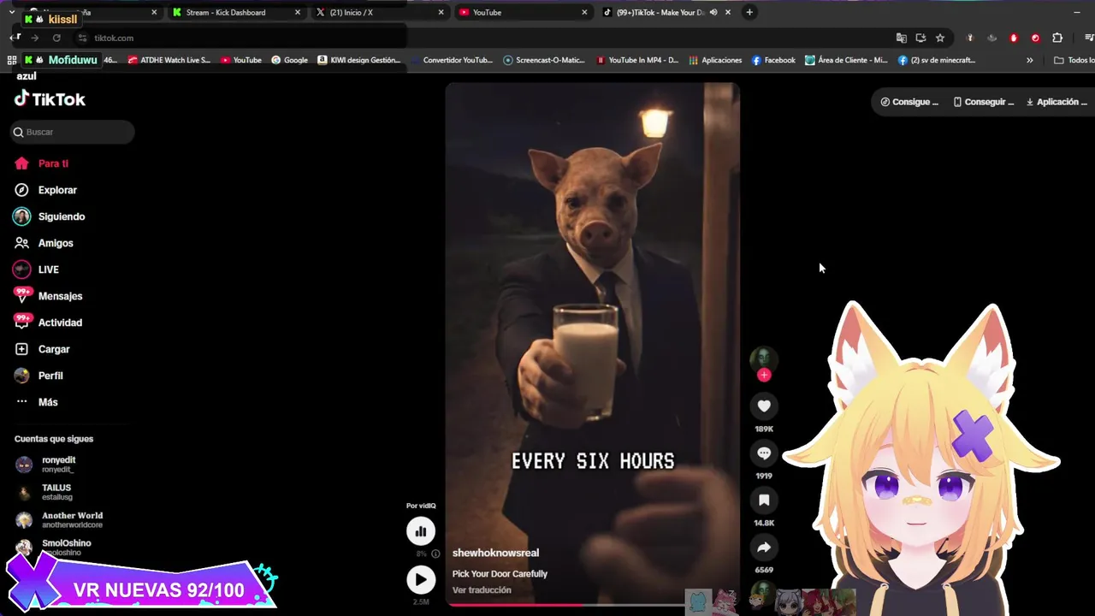1095x616 pixels.
Task: Open Convertidor YouTube bookmark
Action: [451, 61]
